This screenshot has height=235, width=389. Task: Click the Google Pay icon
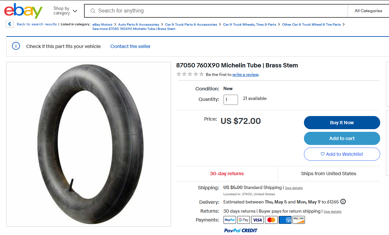244,220
